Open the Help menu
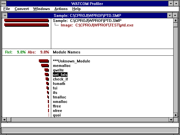The height and width of the screenshot is (135, 180). point(76,9)
